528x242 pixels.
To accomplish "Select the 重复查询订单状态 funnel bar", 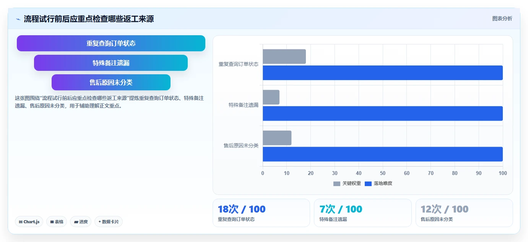I will [x=111, y=43].
